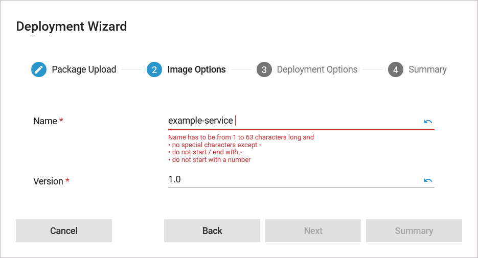Focus the Name input containing example-service
This screenshot has height=258, width=478.
click(291, 121)
